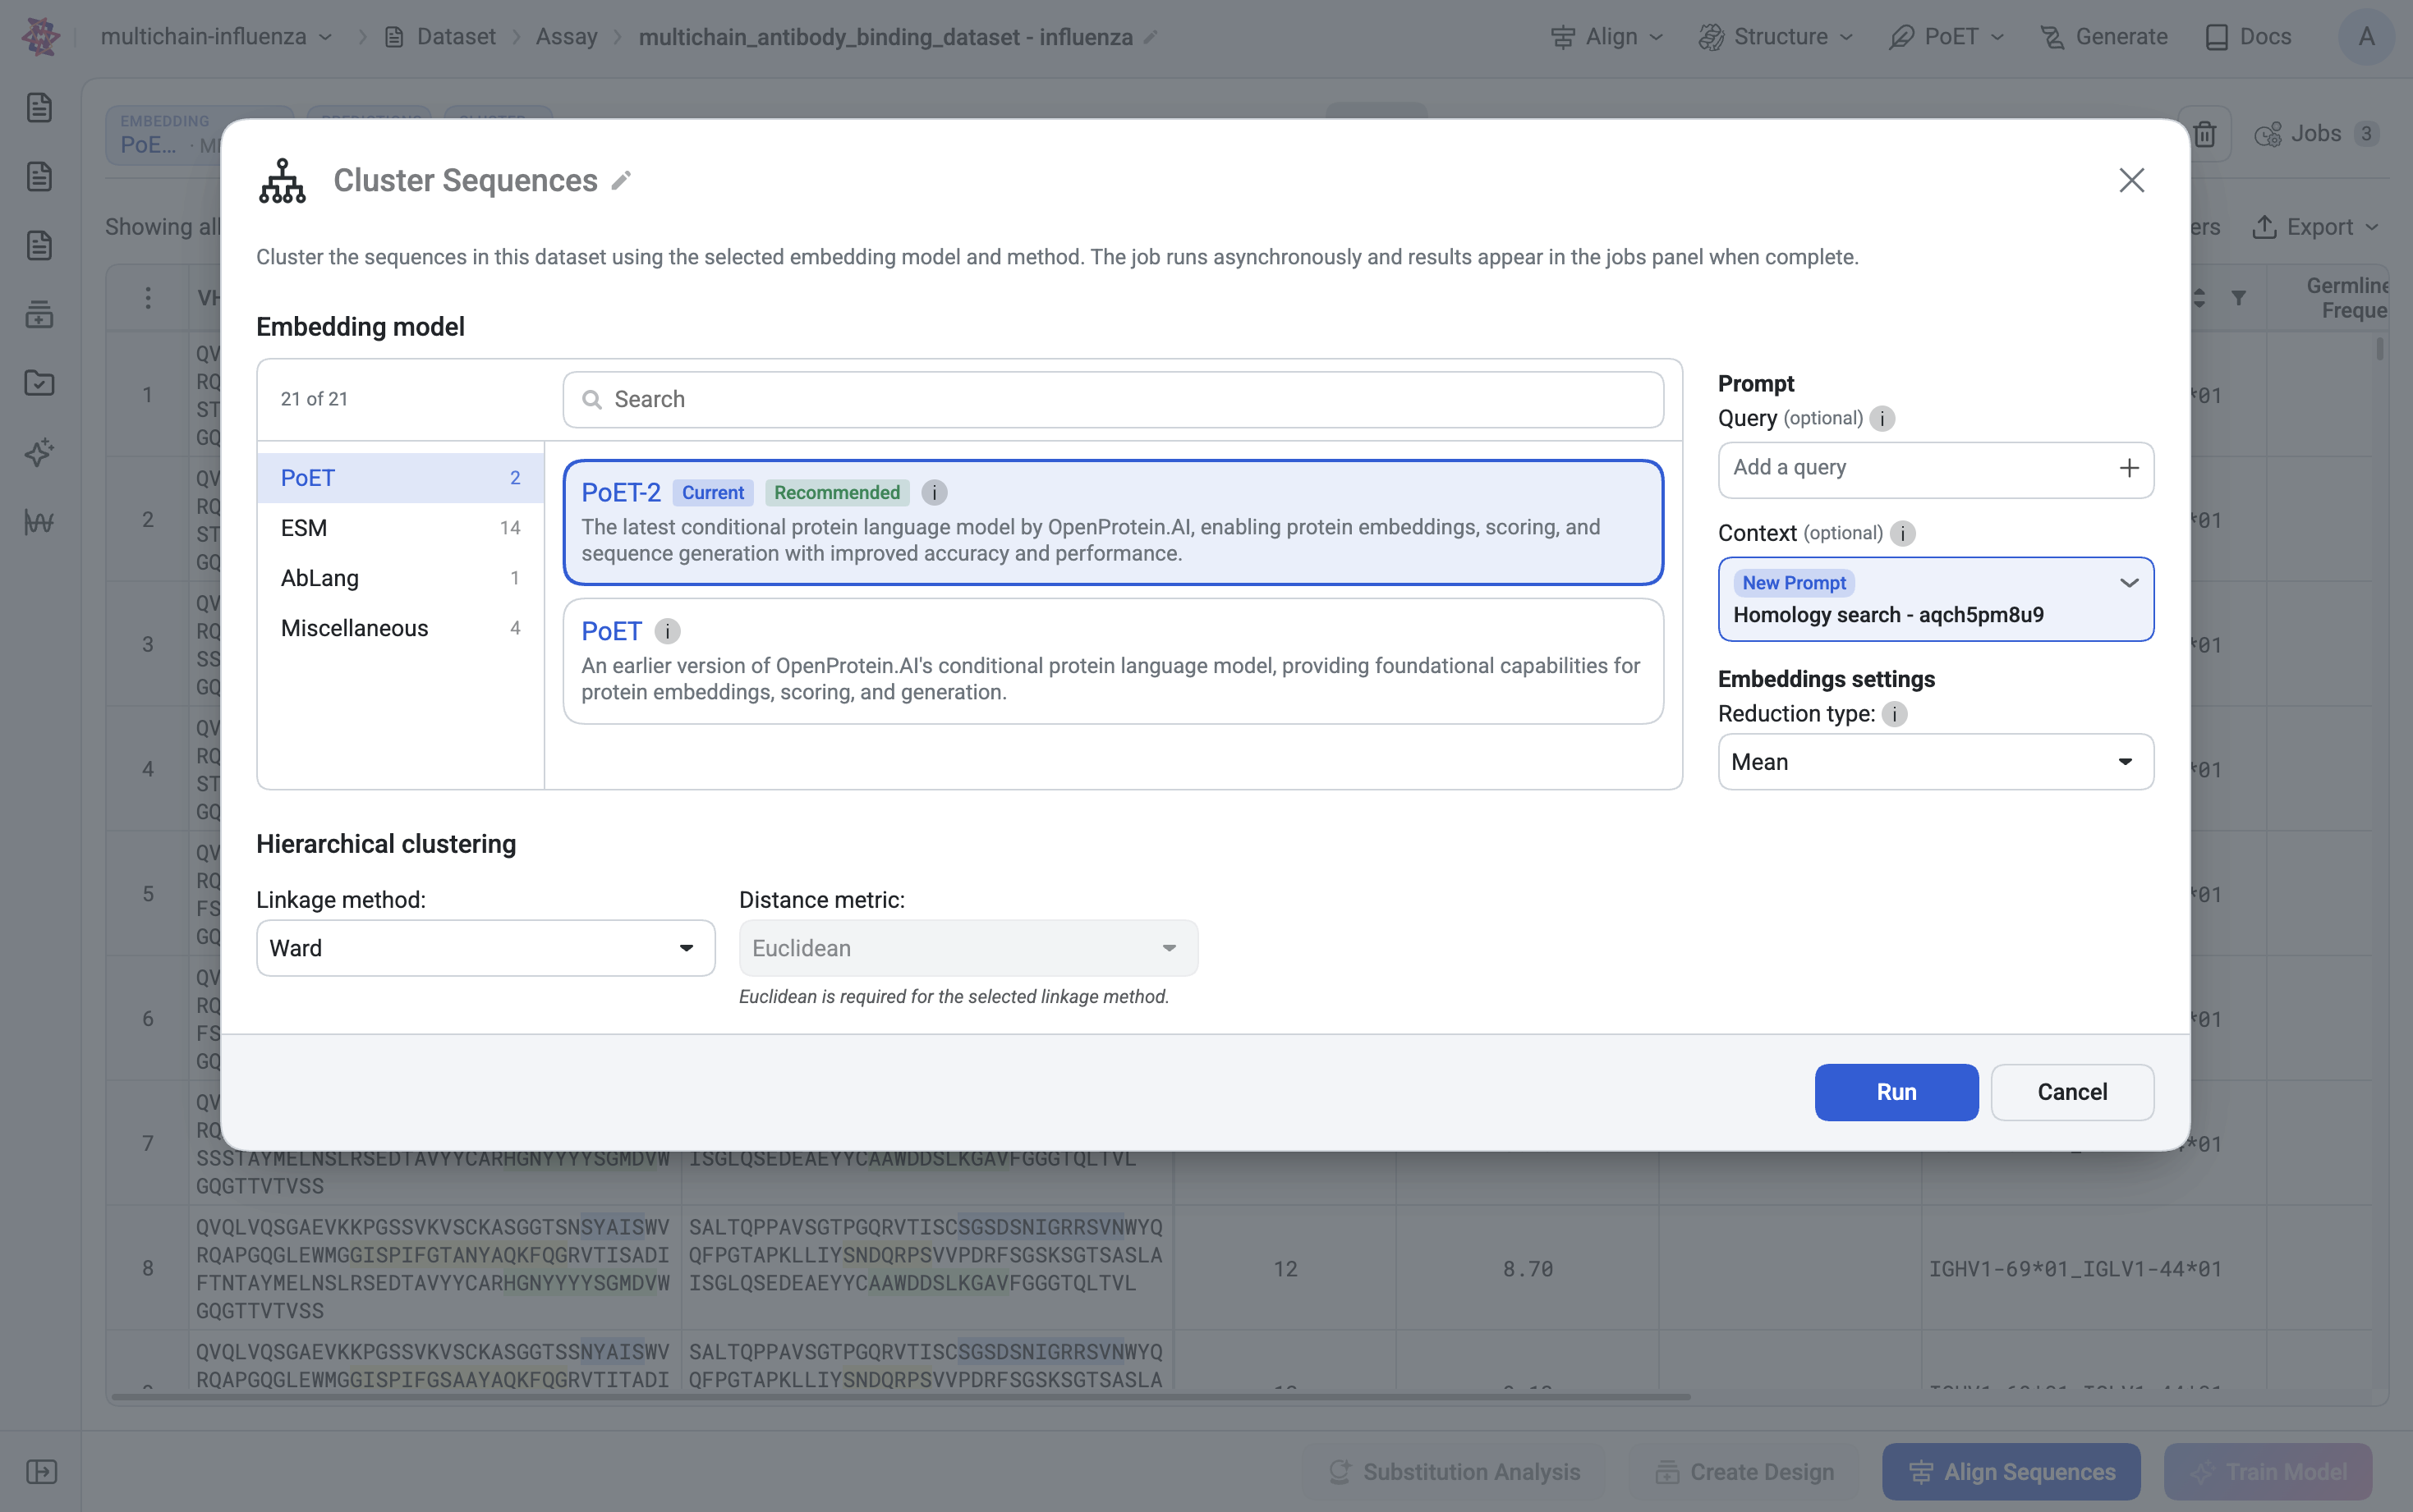This screenshot has height=1512, width=2413.
Task: Open the Export dropdown
Action: 2316,227
